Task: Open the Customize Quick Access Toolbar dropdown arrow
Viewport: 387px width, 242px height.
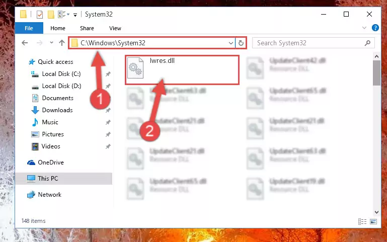Action: click(x=75, y=15)
